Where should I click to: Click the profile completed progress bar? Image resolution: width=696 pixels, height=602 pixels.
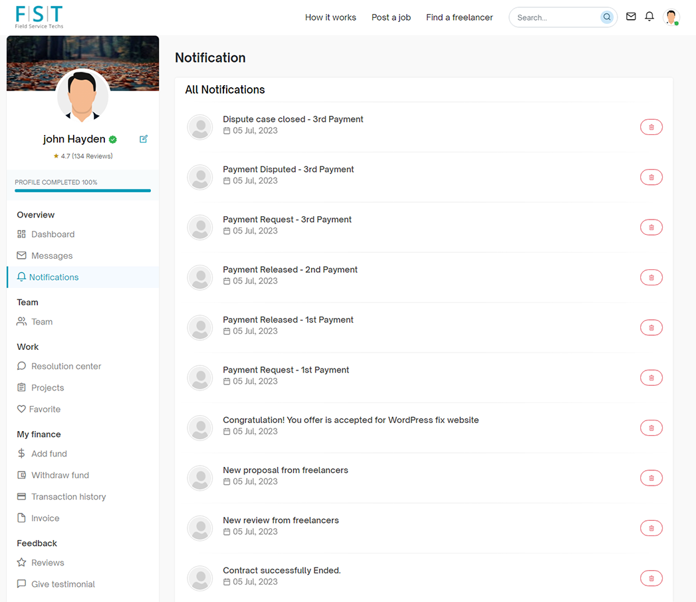[x=82, y=191]
